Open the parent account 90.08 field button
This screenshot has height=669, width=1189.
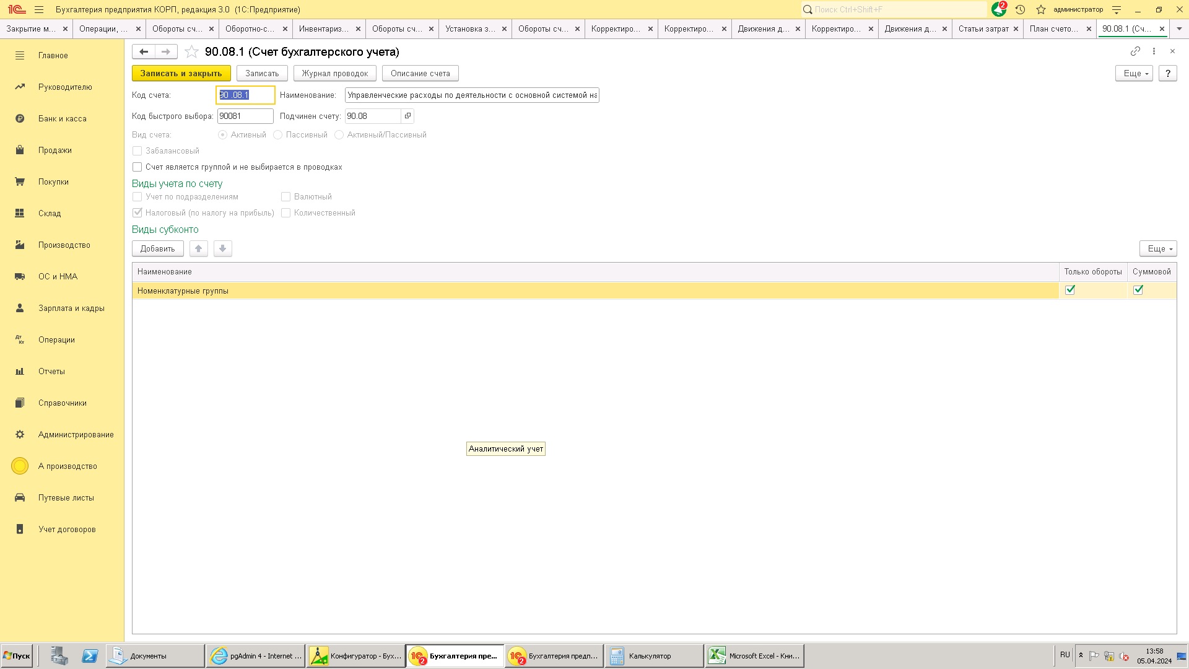click(407, 116)
